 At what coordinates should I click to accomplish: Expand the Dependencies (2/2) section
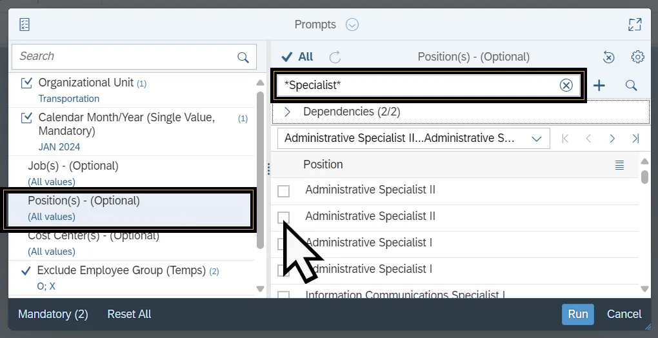(x=288, y=112)
